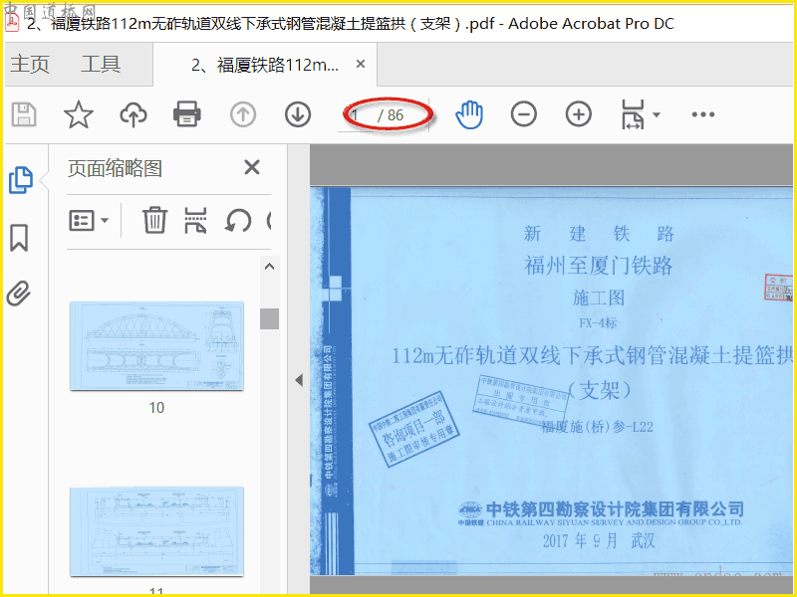Viewport: 797px width, 597px height.
Task: Rotate pages counterclockwise
Action: pyautogui.click(x=238, y=221)
